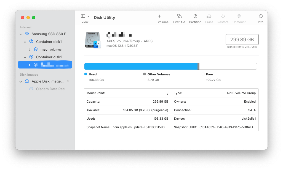Remove volume using the minus icon
The height and width of the screenshot is (170, 283).
pyautogui.click(x=167, y=16)
